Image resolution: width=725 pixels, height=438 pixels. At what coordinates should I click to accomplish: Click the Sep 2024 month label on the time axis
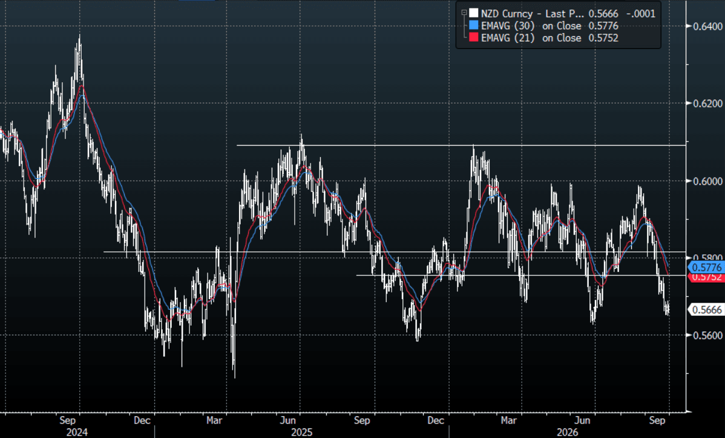pyautogui.click(x=68, y=420)
